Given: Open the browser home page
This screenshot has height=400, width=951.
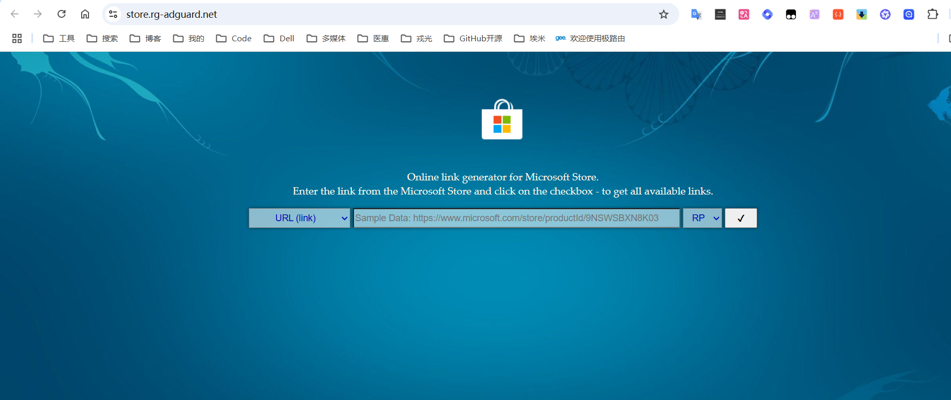Looking at the screenshot, I should pos(85,14).
